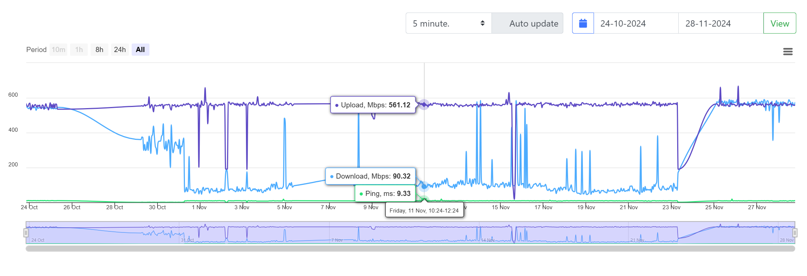Screen dimensions: 807x276
Task: Click the 28 Oct x-axis label
Action: point(115,207)
